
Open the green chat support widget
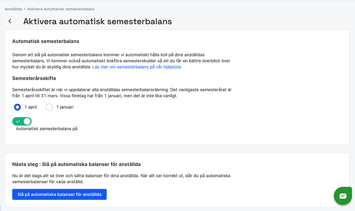(343, 196)
